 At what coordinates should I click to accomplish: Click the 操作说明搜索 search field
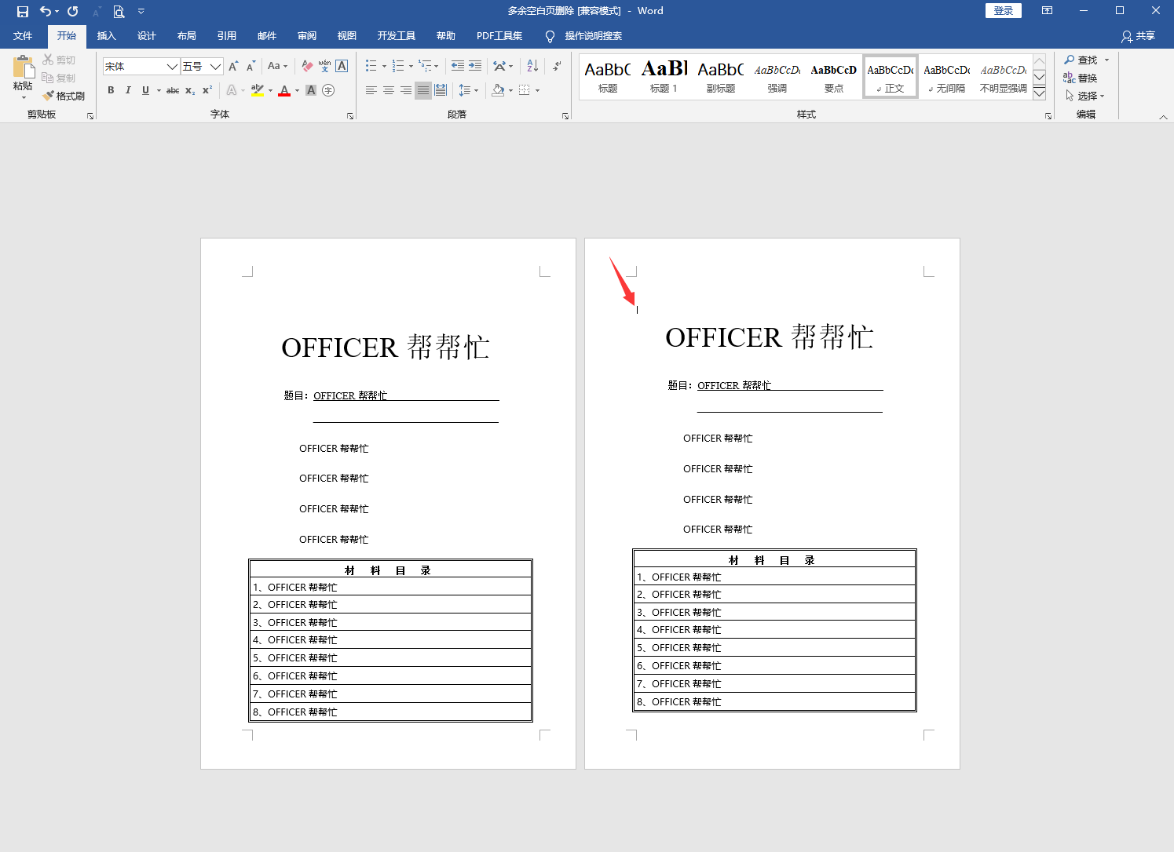click(594, 36)
